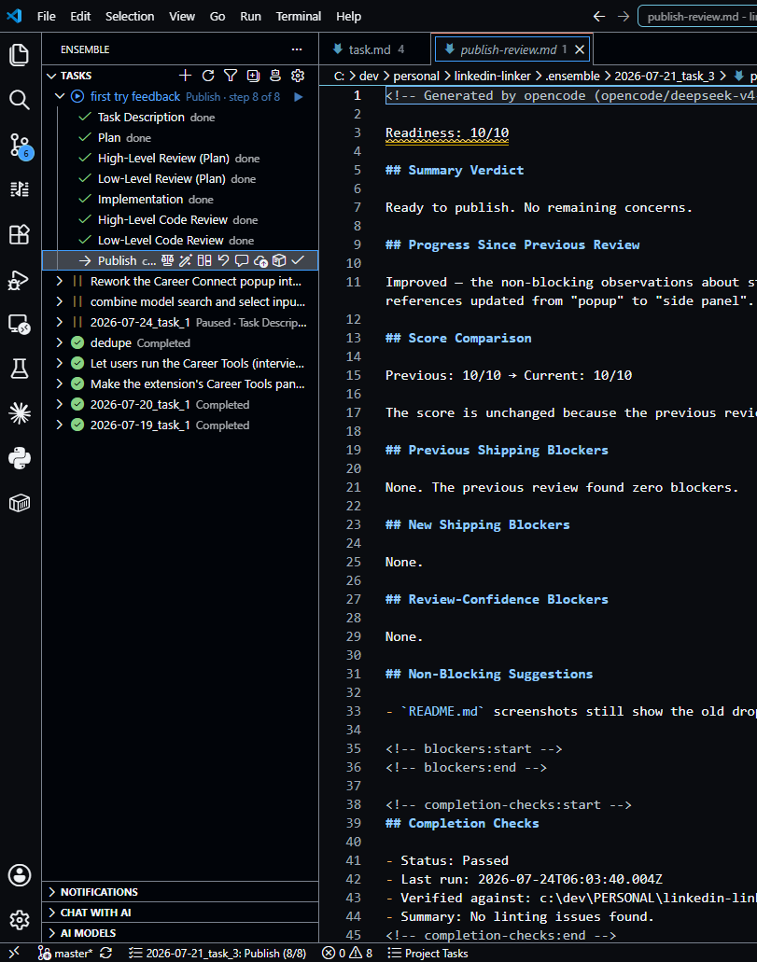
Task: Refresh the Tasks list
Action: click(x=208, y=76)
